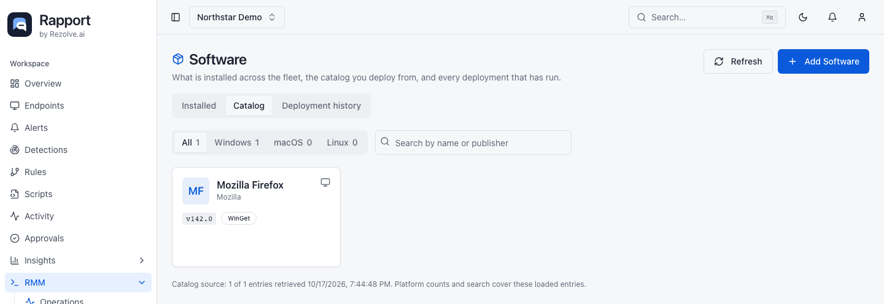
Task: Click the Windows monitor icon on Firefox card
Action: pyautogui.click(x=325, y=182)
